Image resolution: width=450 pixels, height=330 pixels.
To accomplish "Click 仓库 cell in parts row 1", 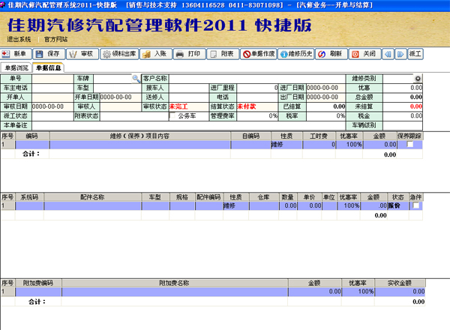I will [x=264, y=205].
